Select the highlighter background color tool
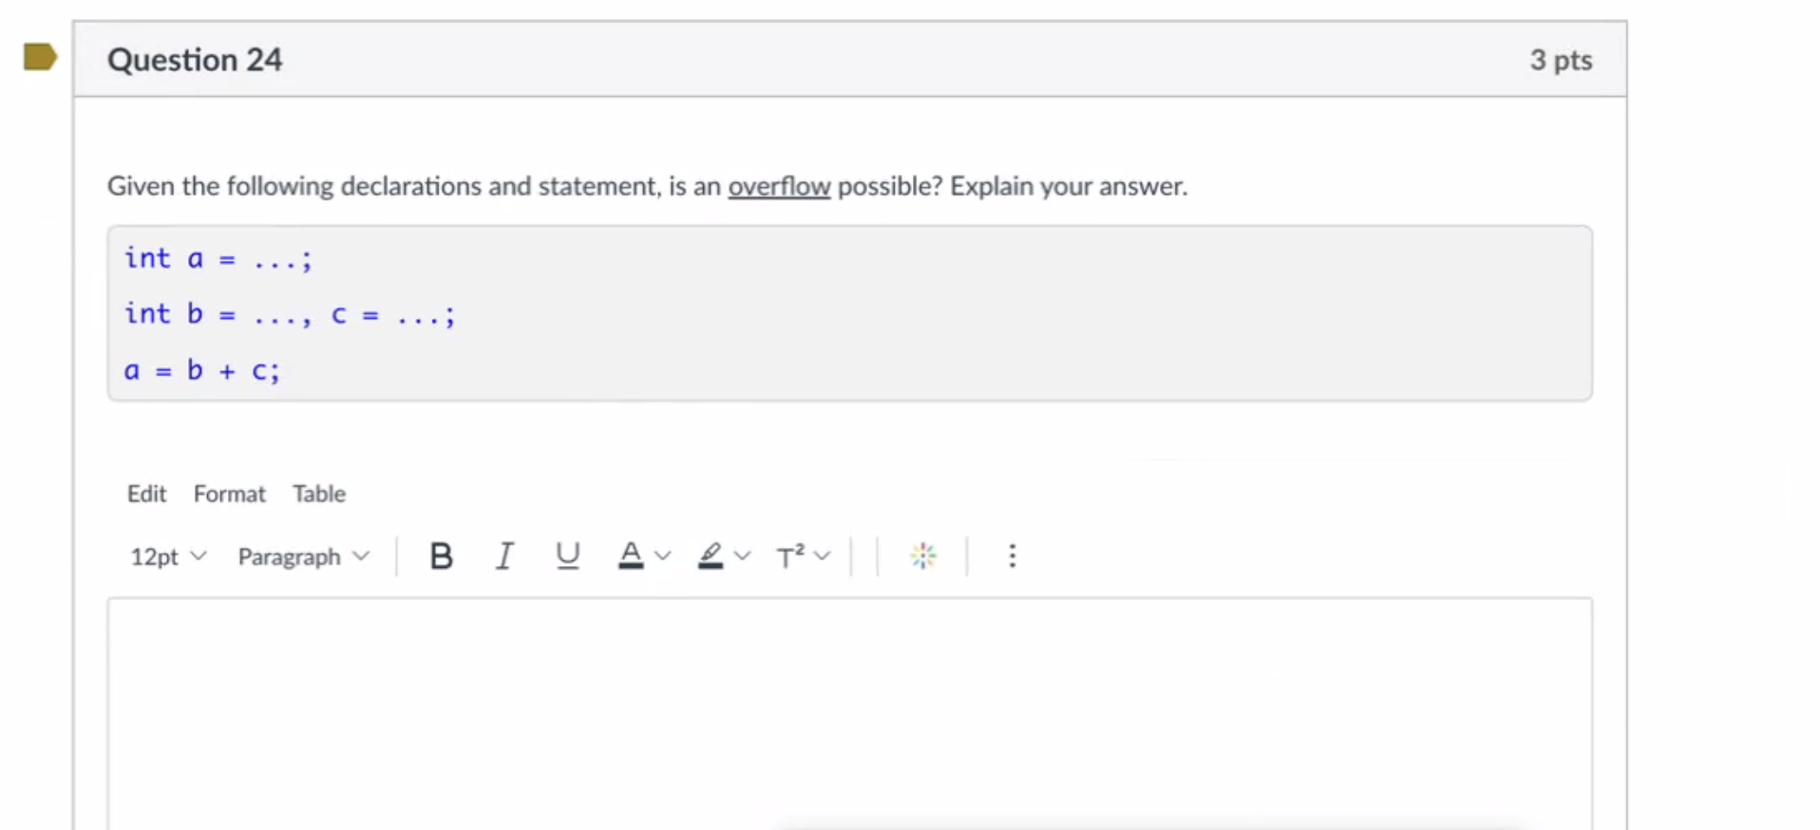Screen dimensions: 1820x830 710,556
